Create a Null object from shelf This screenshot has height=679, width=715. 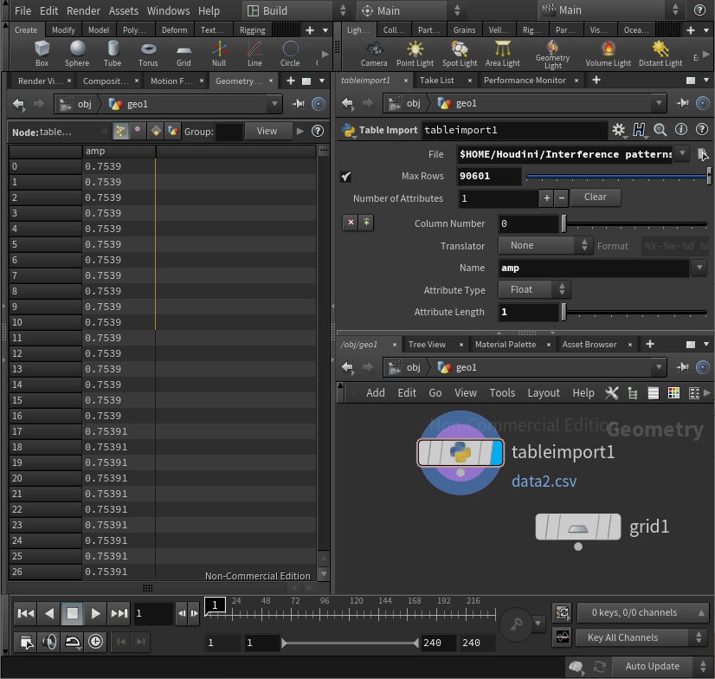219,54
